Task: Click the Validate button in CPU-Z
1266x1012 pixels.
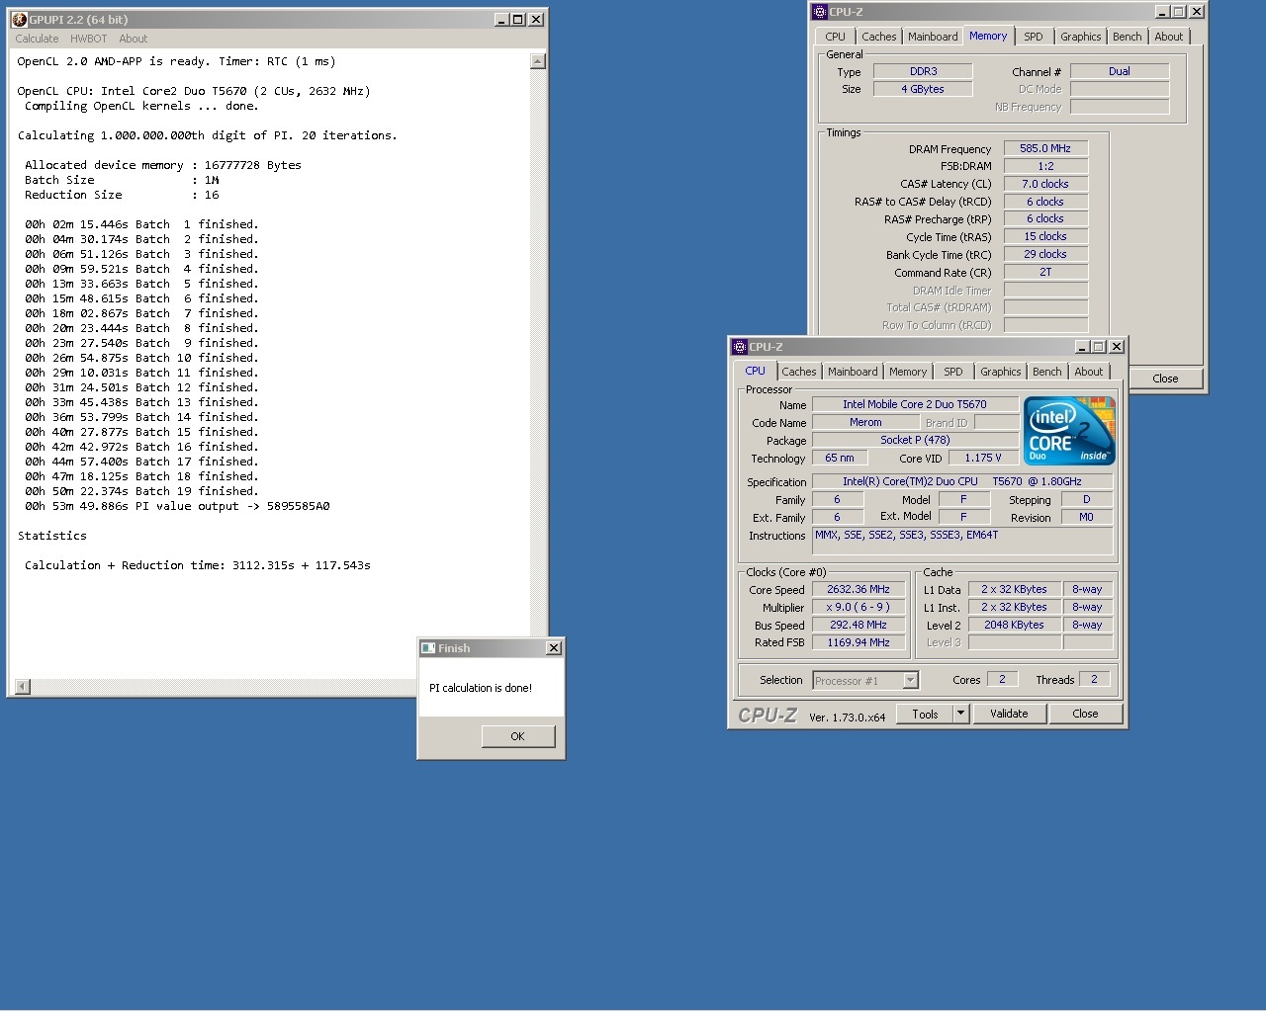Action: (1009, 714)
